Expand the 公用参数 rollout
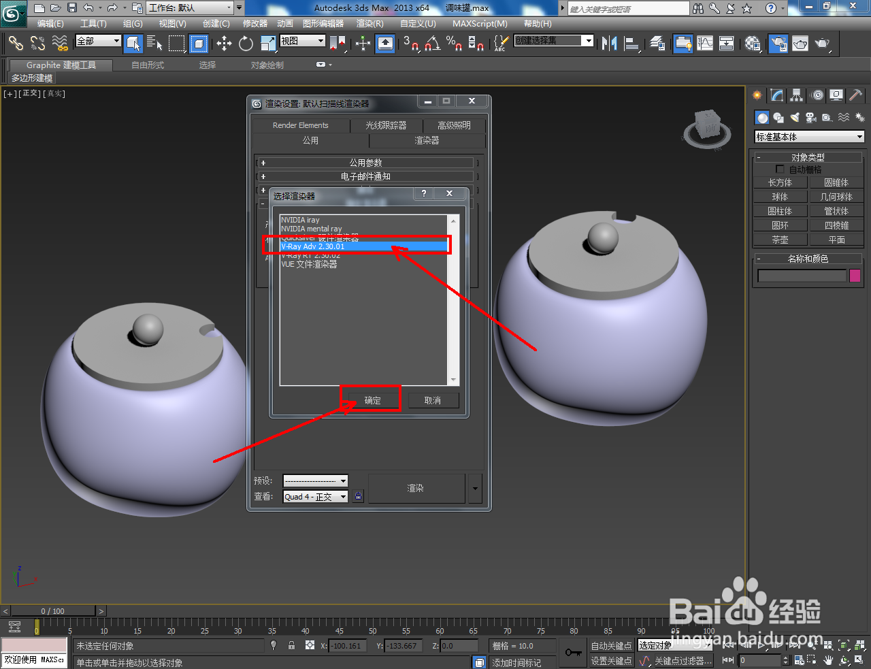The height and width of the screenshot is (669, 871). tap(366, 163)
